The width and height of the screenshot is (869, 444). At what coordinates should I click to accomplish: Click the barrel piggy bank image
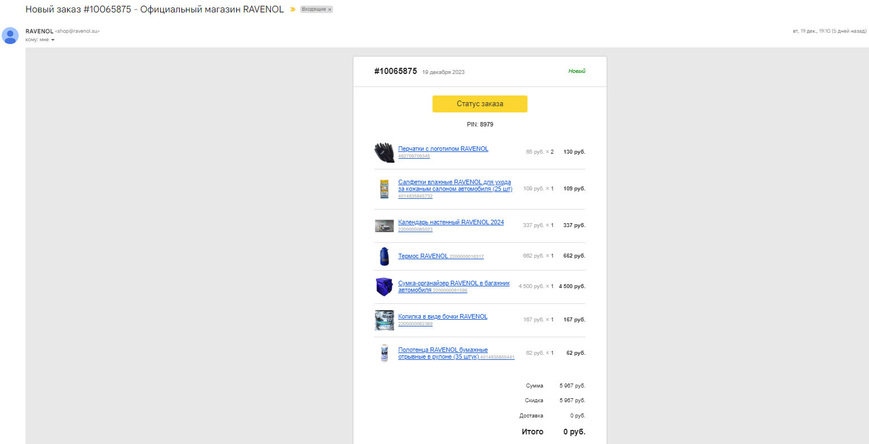point(384,320)
